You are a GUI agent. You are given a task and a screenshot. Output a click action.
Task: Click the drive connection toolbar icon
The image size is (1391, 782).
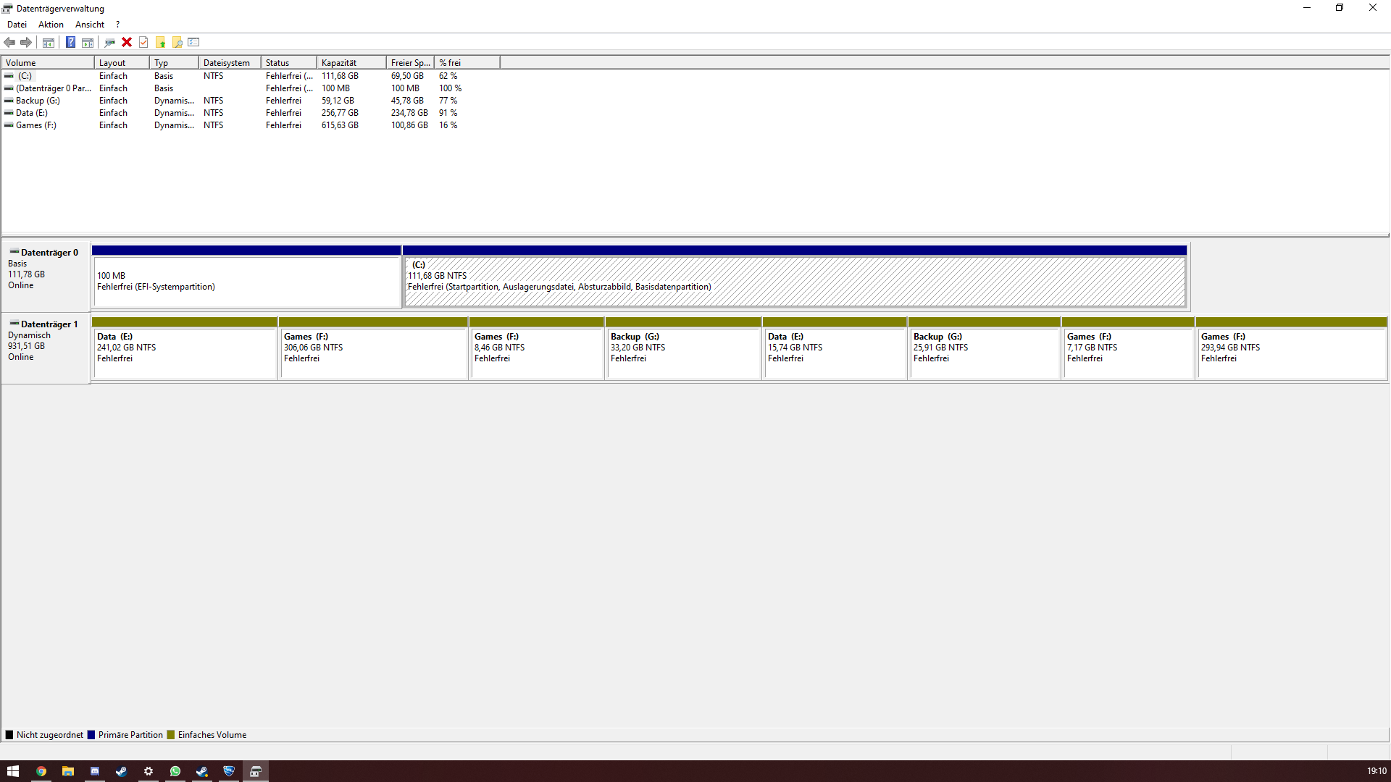pyautogui.click(x=109, y=42)
